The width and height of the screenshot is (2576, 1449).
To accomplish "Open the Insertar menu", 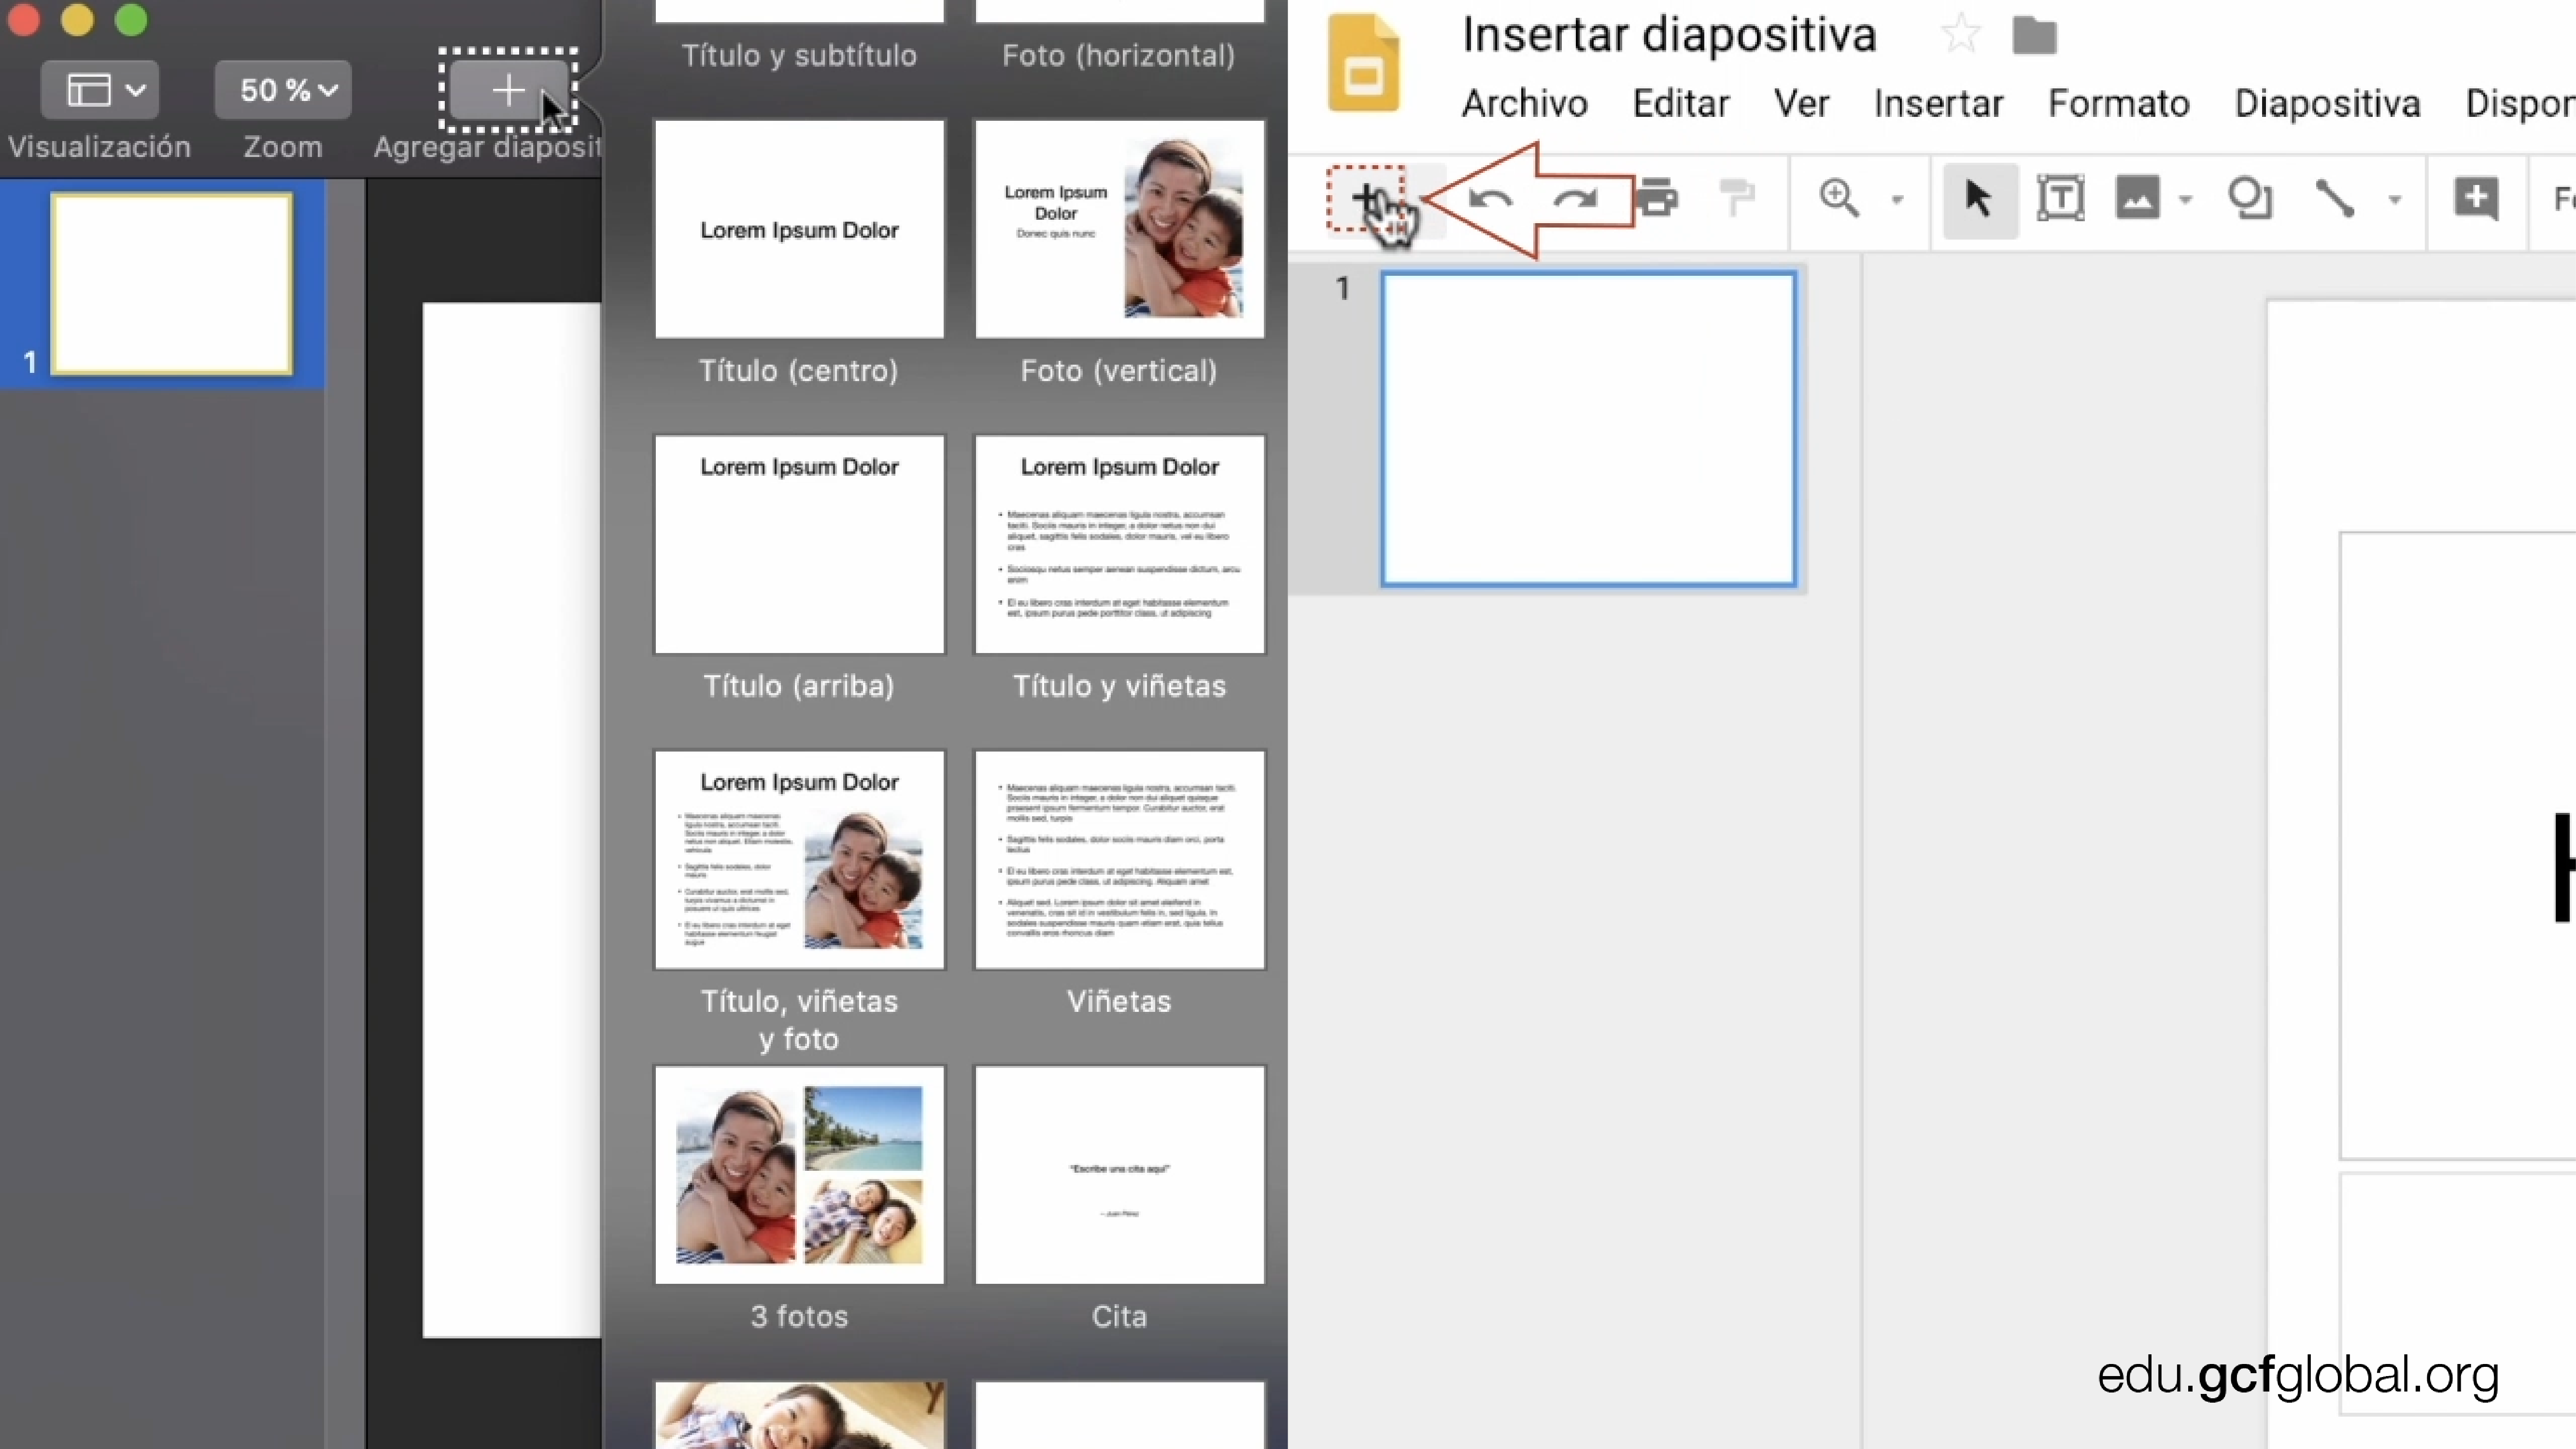I will coord(1938,104).
